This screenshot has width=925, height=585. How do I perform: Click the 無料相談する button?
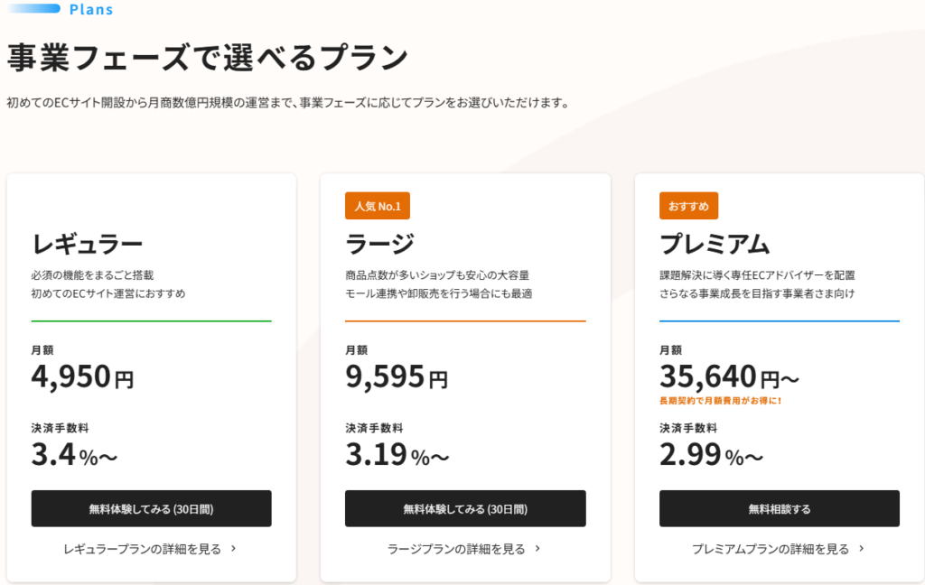pyautogui.click(x=780, y=508)
